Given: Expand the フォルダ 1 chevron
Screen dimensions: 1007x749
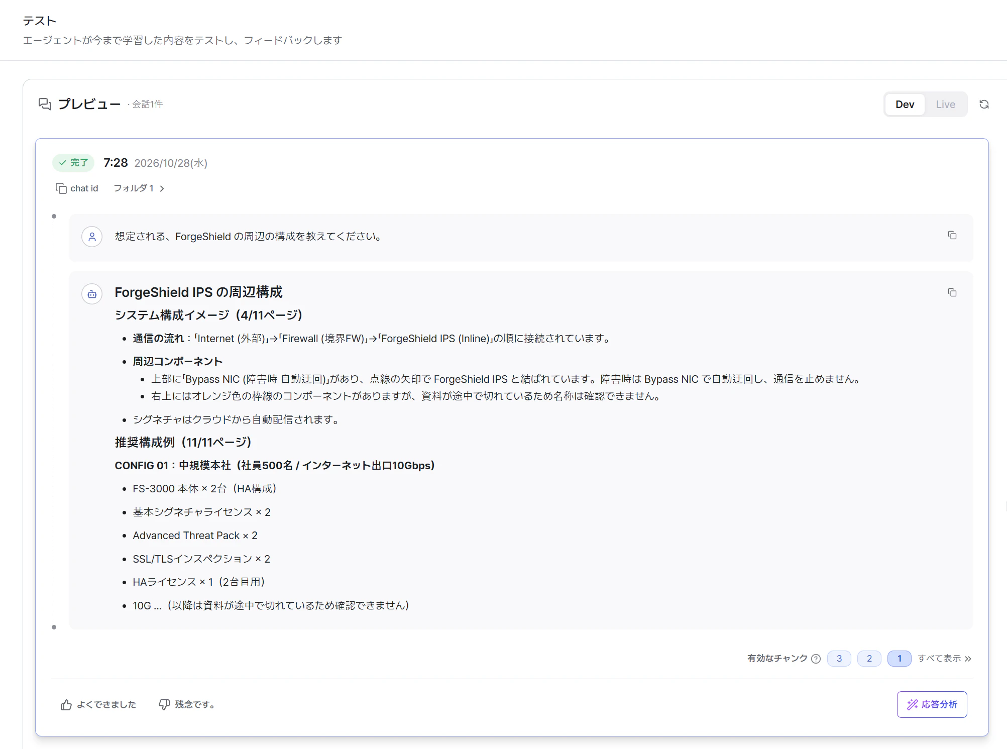Looking at the screenshot, I should [162, 188].
